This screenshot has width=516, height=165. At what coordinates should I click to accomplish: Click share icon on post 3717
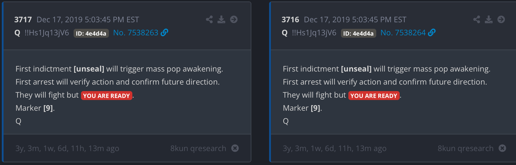click(x=209, y=20)
